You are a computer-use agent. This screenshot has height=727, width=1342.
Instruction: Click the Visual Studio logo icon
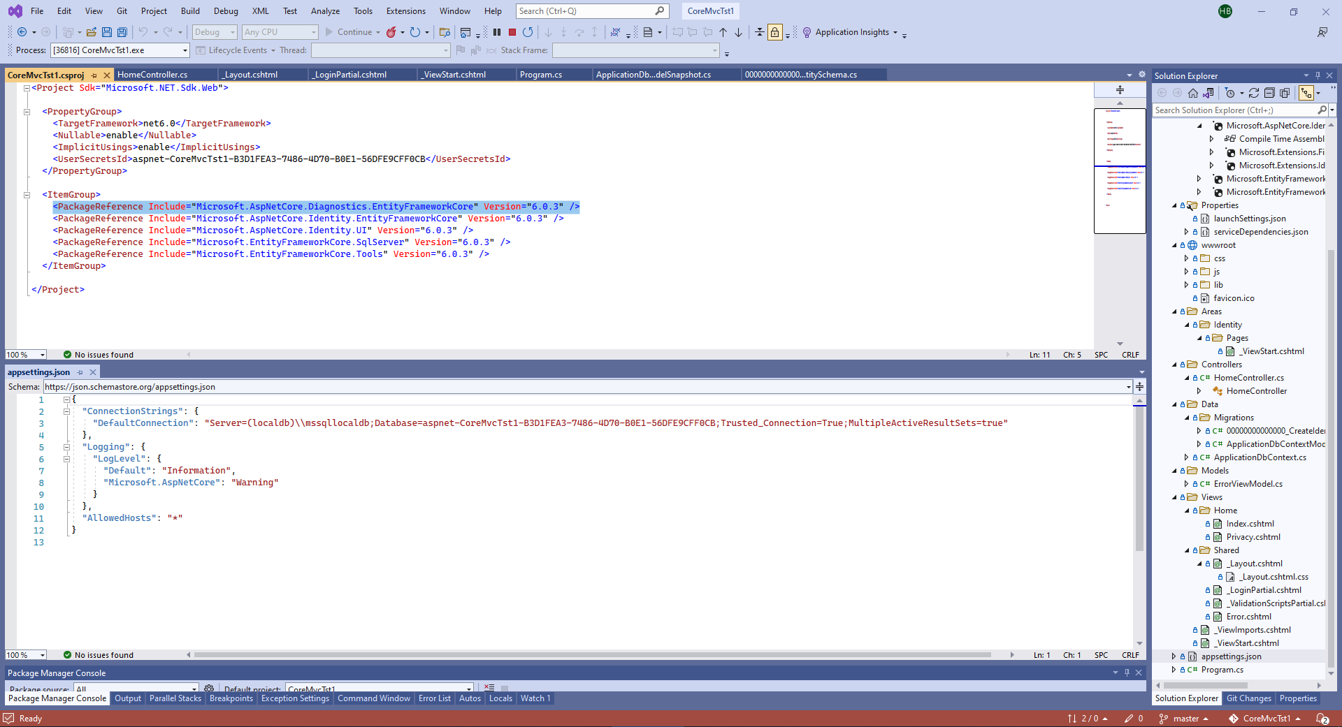15,11
